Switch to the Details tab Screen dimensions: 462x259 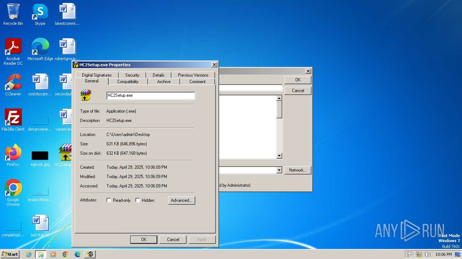158,75
